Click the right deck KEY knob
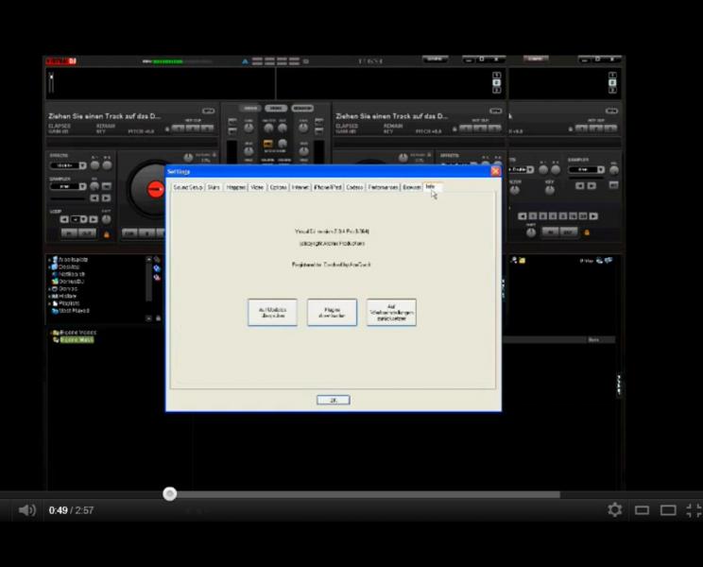Image resolution: width=703 pixels, height=567 pixels. pyautogui.click(x=550, y=190)
